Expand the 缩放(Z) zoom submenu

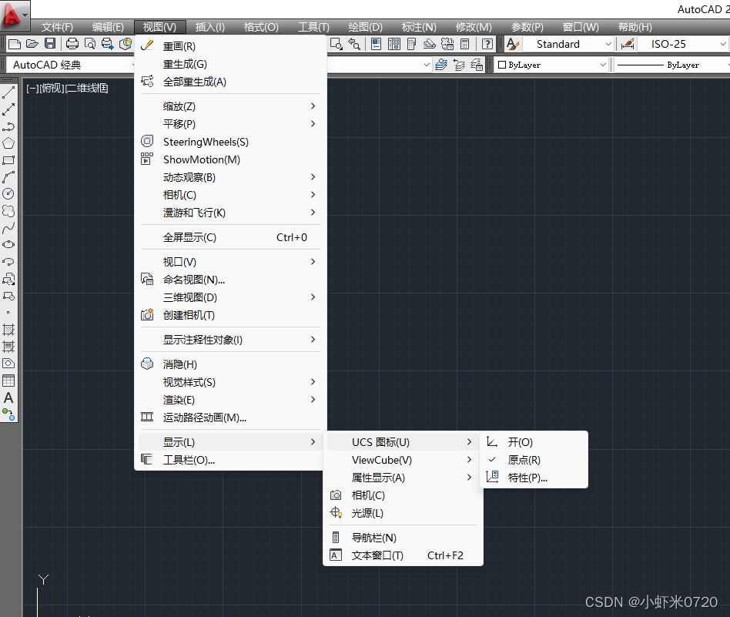230,106
